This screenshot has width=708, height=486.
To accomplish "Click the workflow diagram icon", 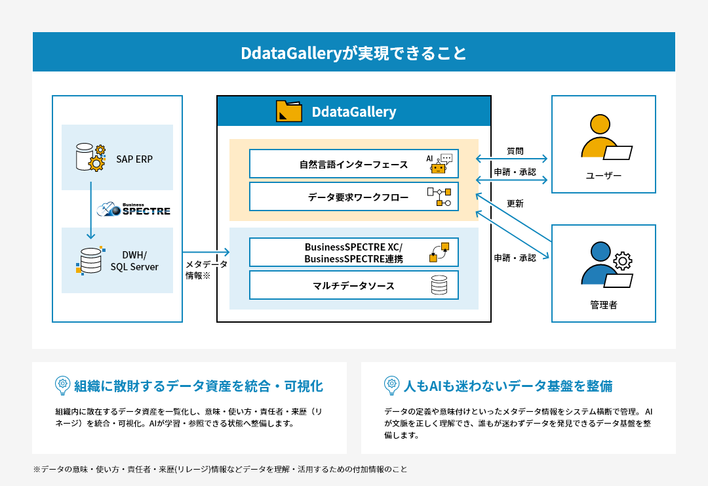I will tap(439, 197).
